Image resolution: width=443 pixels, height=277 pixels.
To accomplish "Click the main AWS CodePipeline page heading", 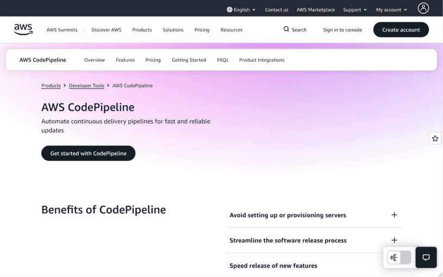I will (x=88, y=107).
